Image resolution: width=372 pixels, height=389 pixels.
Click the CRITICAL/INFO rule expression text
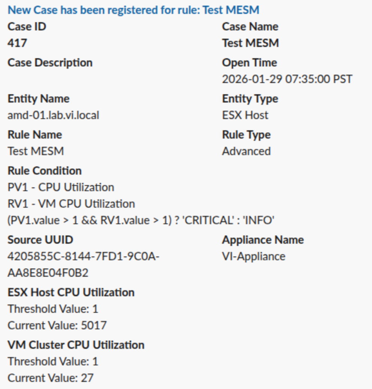coord(141,220)
